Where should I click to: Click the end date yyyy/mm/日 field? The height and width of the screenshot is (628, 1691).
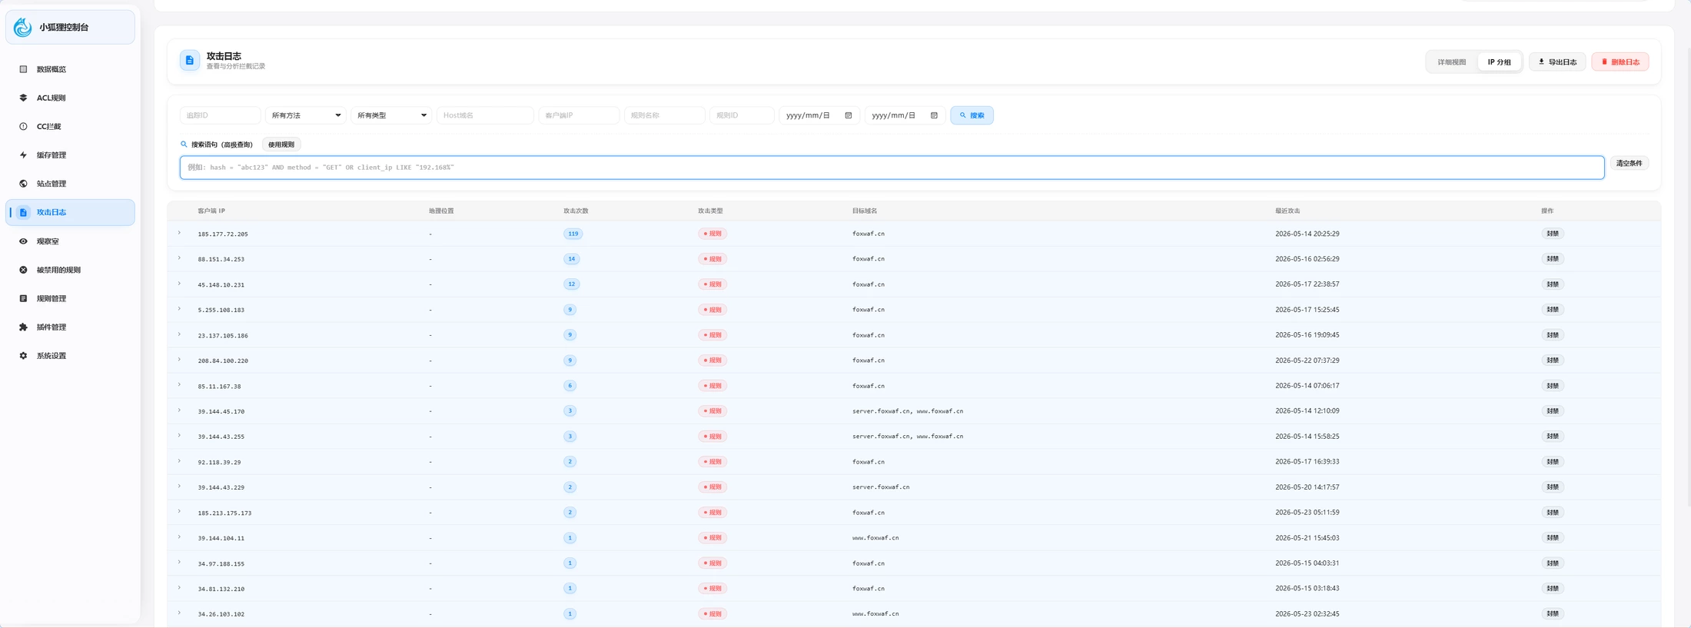pyautogui.click(x=905, y=115)
